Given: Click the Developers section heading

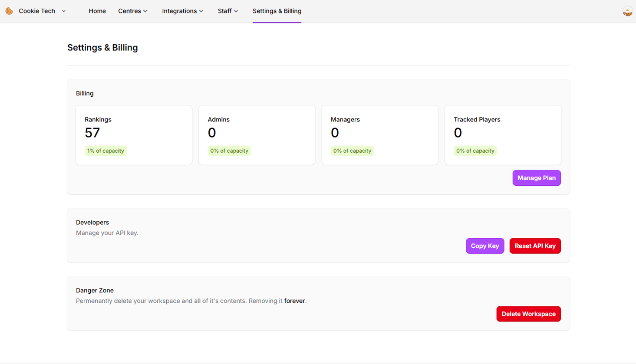Looking at the screenshot, I should 92,222.
